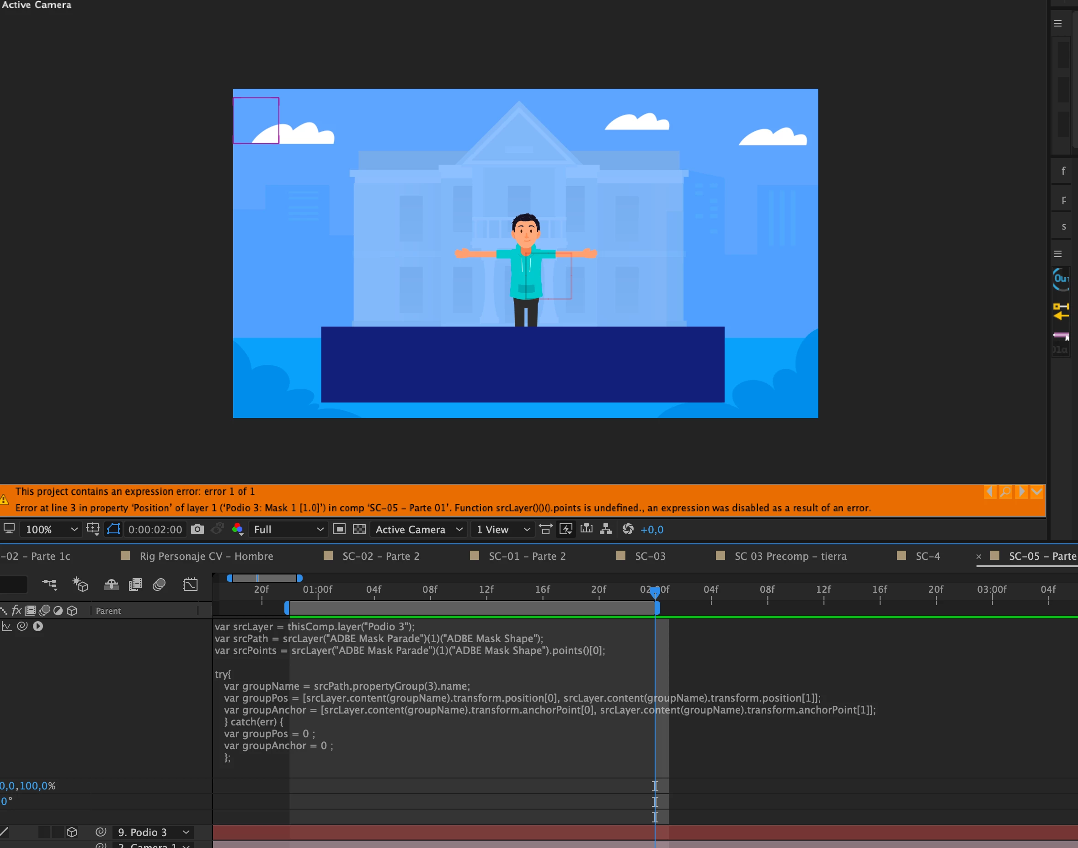Take a snapshot with the camera icon
This screenshot has height=848, width=1078.
[197, 529]
